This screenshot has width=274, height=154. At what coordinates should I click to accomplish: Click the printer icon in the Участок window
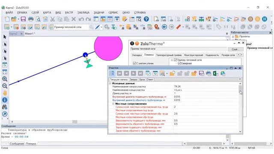[208, 74]
